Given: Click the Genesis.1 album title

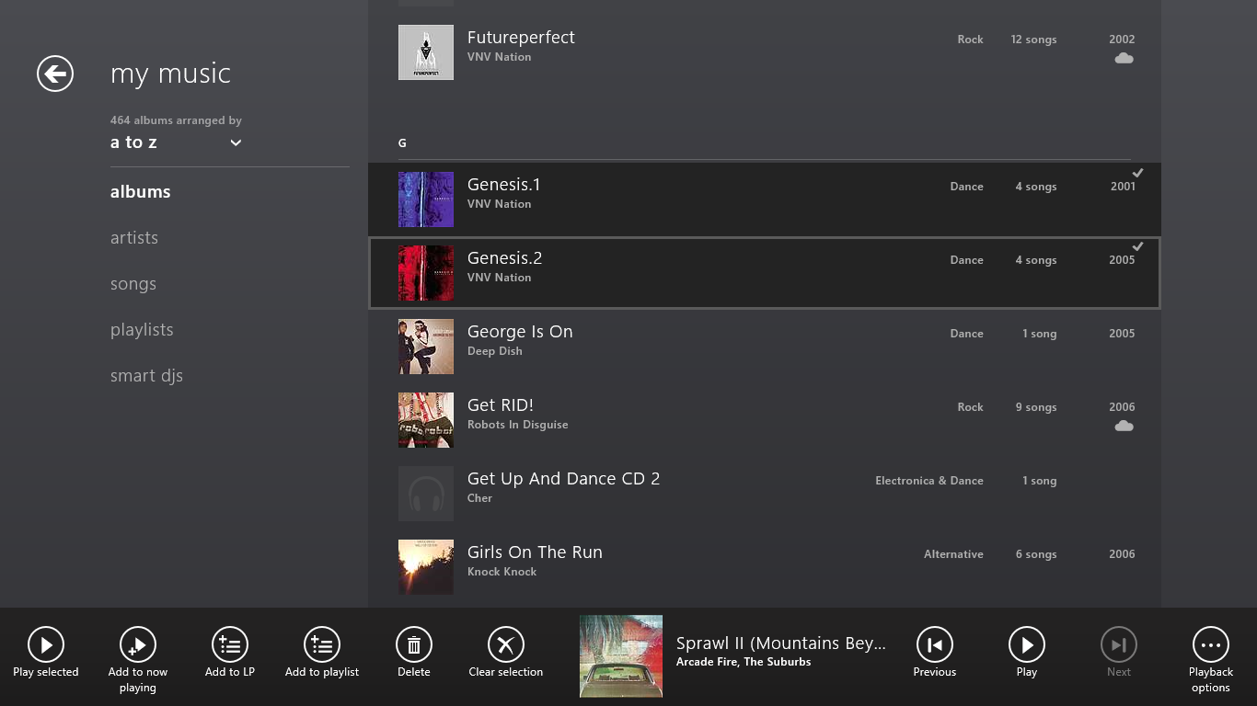Looking at the screenshot, I should point(504,185).
